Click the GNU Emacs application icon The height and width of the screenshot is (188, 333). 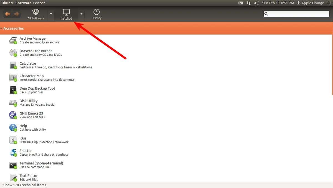[13, 115]
